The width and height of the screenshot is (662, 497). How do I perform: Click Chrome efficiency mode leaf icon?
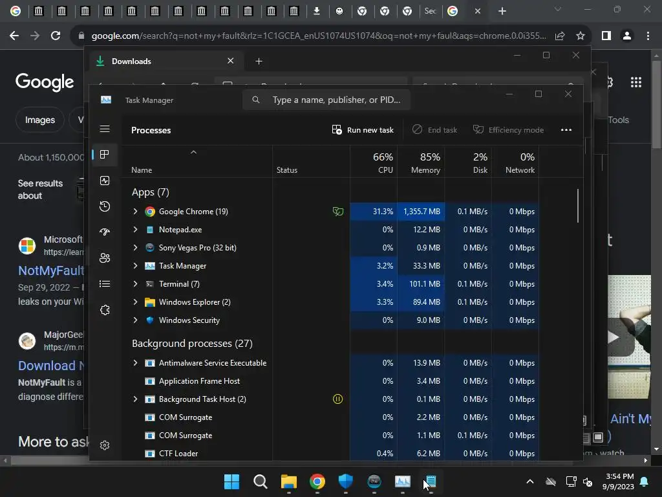point(337,212)
